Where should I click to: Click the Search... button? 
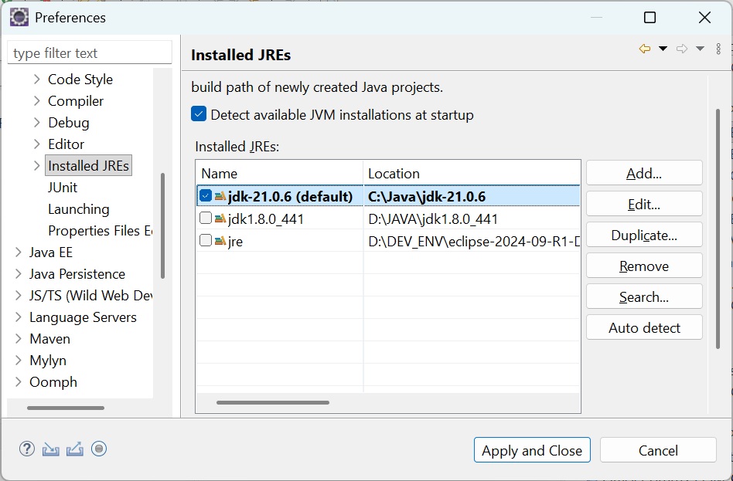point(644,296)
